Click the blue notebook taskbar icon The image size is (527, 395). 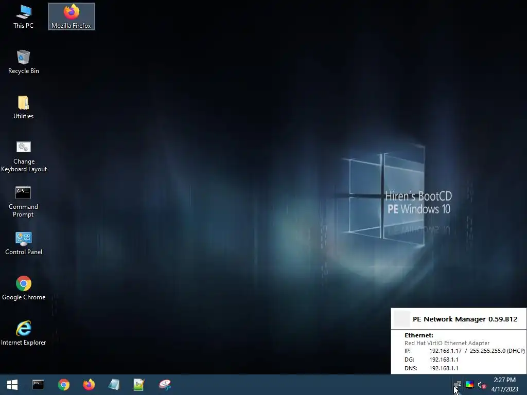[114, 385]
